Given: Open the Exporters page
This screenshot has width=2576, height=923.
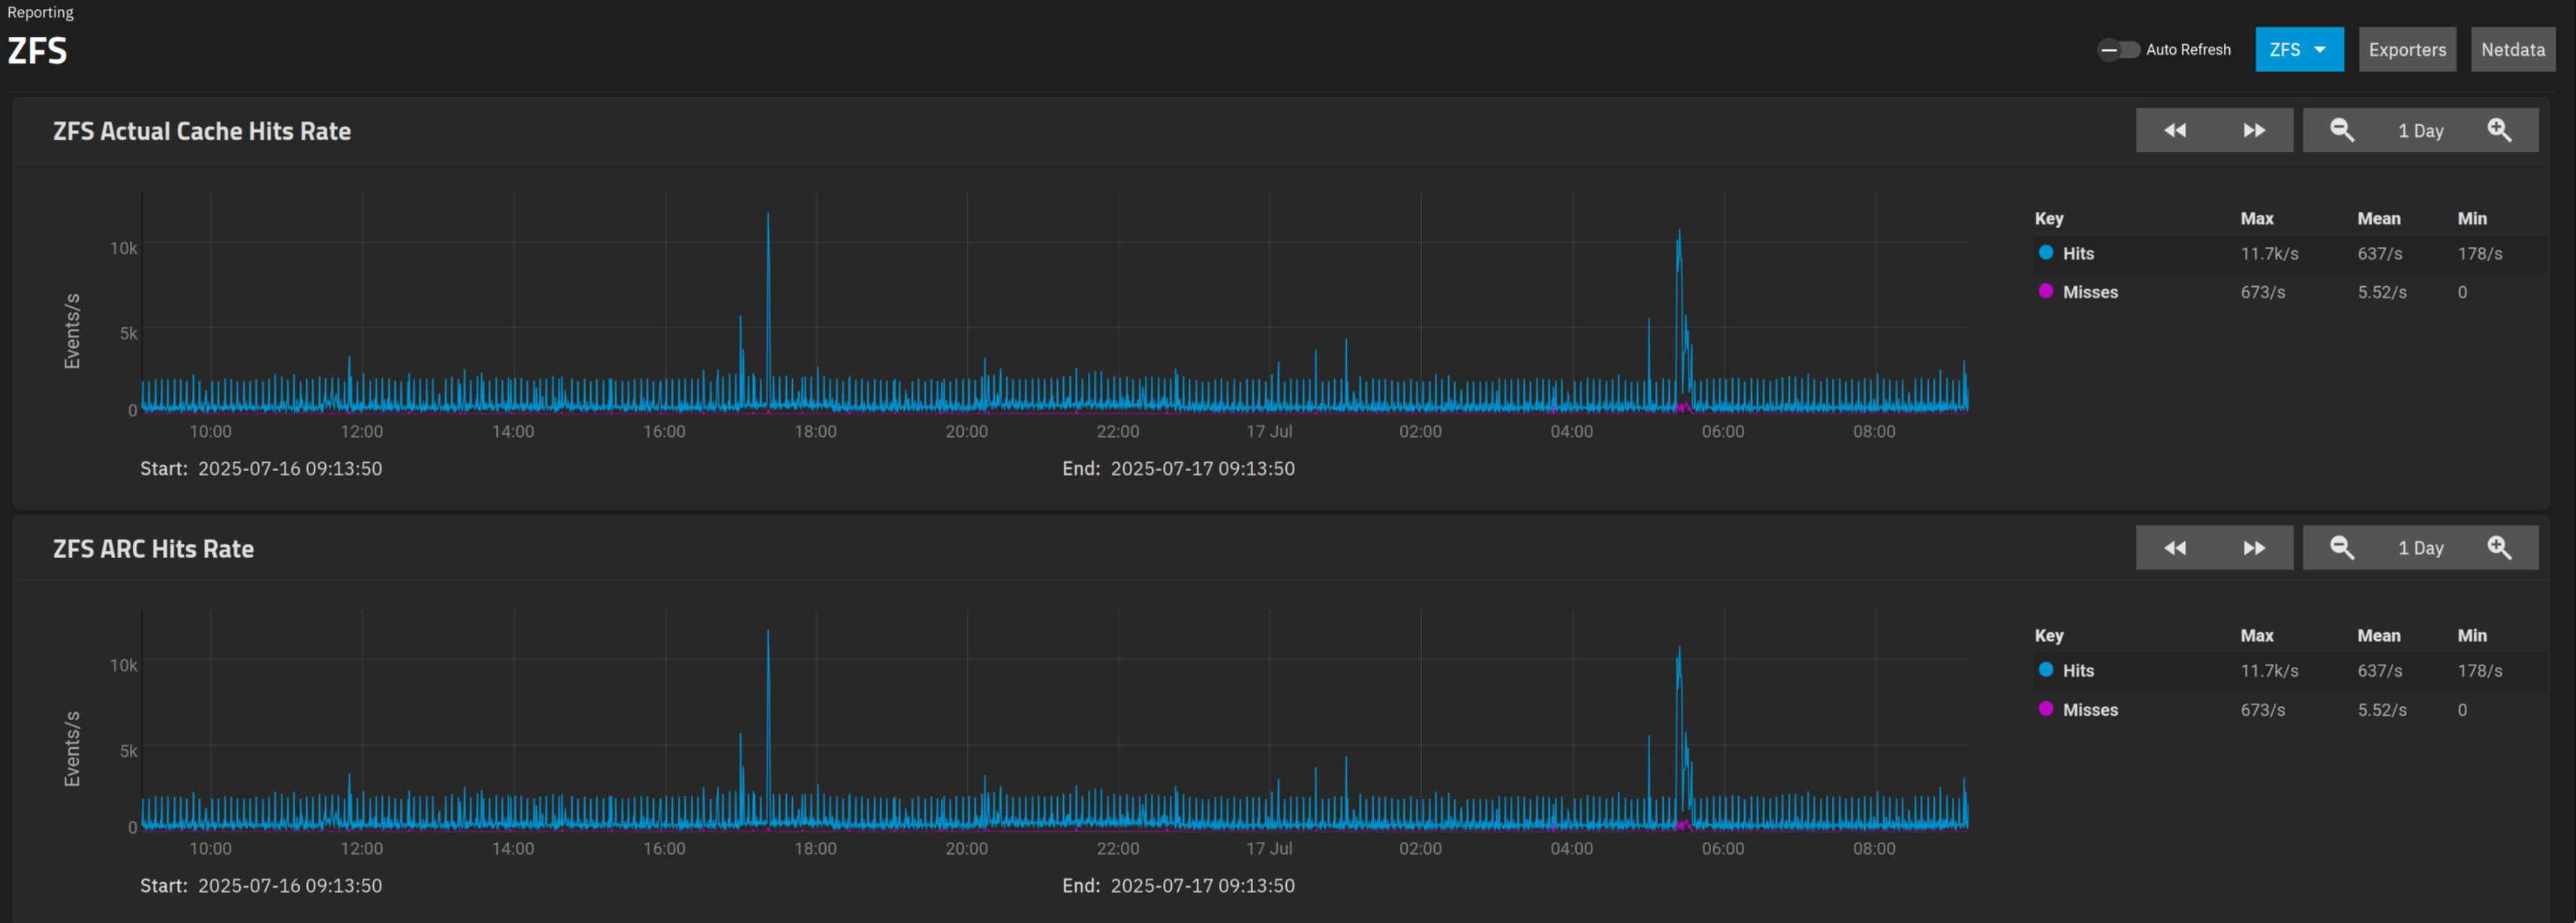Looking at the screenshot, I should pos(2406,50).
